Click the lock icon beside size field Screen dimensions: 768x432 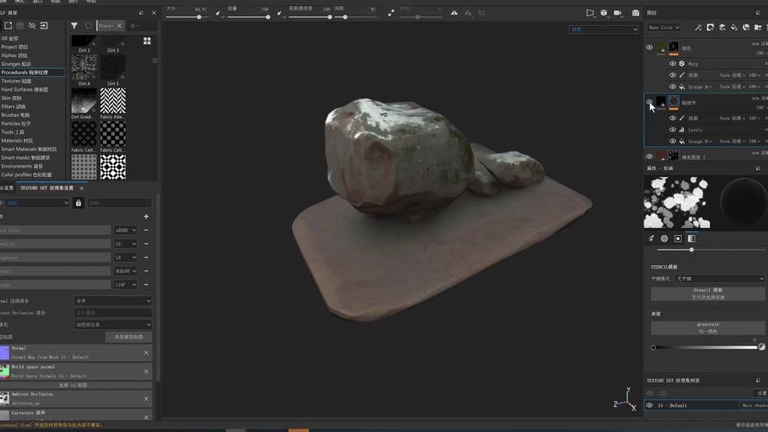pos(79,203)
